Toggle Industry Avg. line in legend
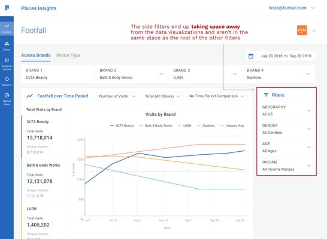 (232, 125)
